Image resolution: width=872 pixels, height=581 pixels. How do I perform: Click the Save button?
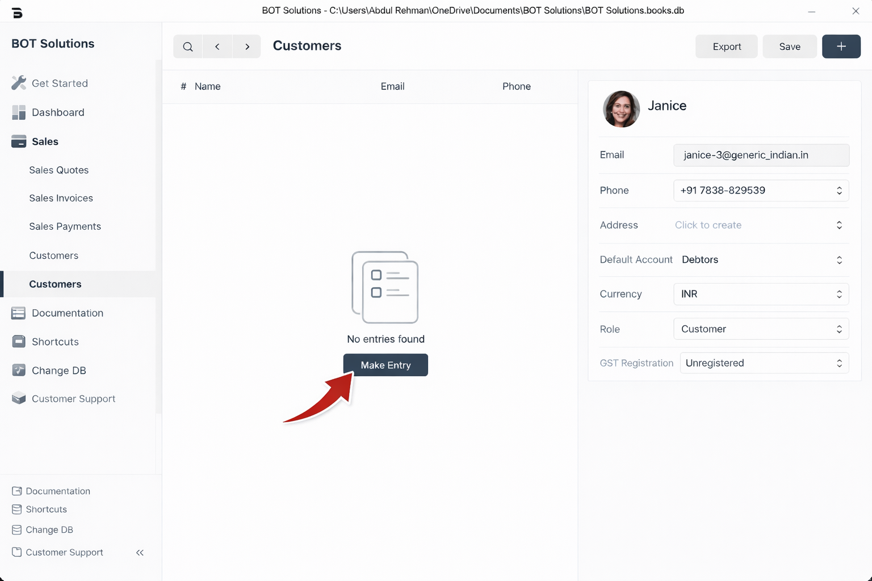[789, 47]
